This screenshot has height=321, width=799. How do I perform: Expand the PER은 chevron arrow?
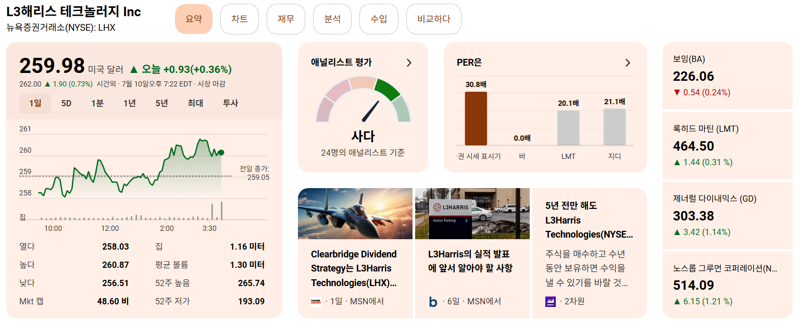(628, 63)
